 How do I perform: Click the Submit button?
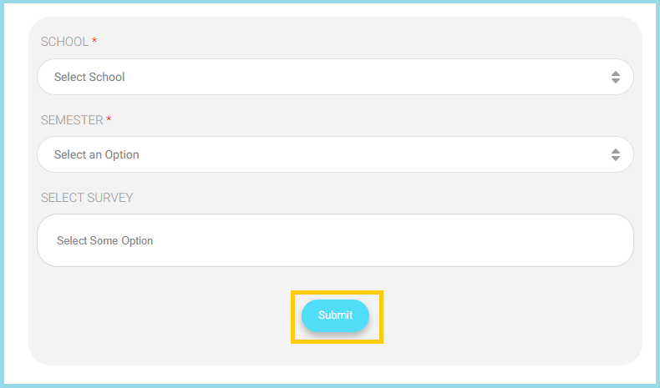click(335, 315)
